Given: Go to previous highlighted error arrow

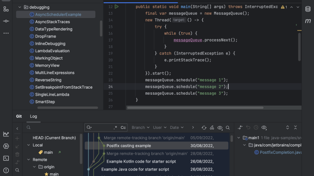Looking at the screenshot, I should tap(292, 7).
